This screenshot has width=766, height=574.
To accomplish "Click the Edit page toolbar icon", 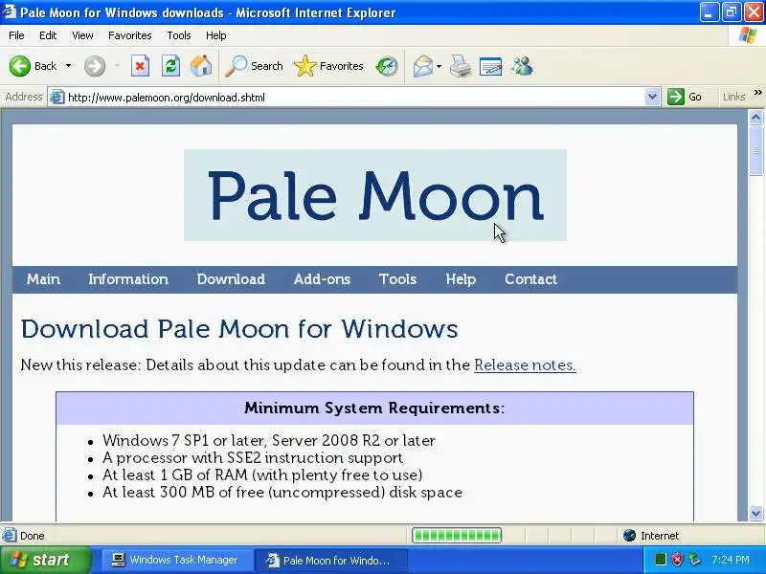I will (491, 66).
